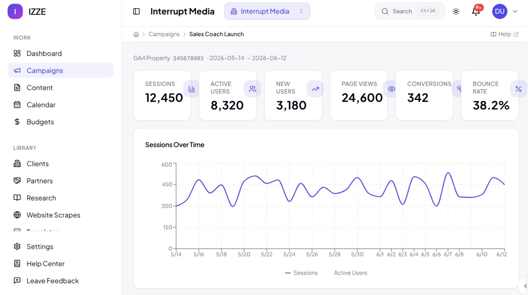Image resolution: width=528 pixels, height=295 pixels.
Task: Click the Sessions Over Time heading
Action: point(175,145)
